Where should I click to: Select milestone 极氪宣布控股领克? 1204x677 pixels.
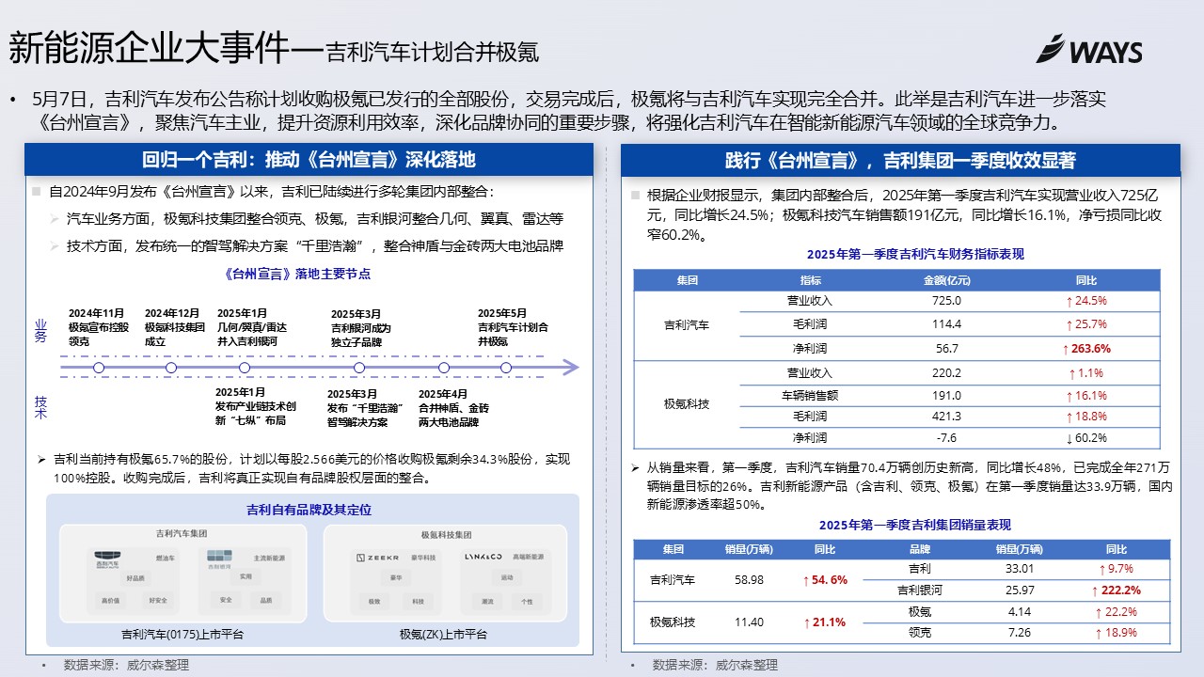98,335
